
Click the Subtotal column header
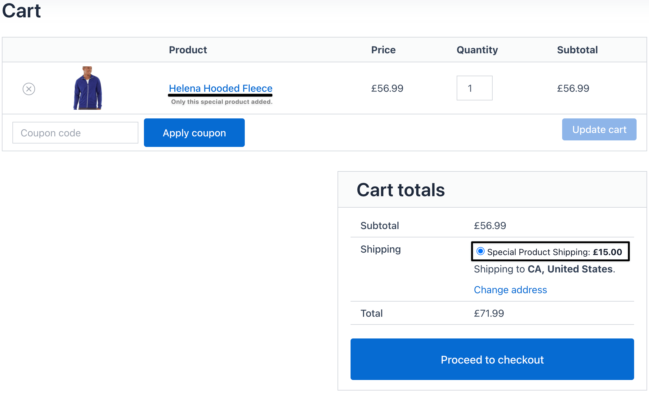point(577,50)
